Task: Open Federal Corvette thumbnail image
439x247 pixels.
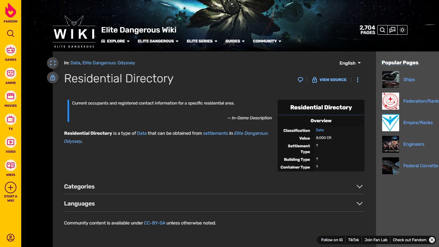Action: point(390,166)
